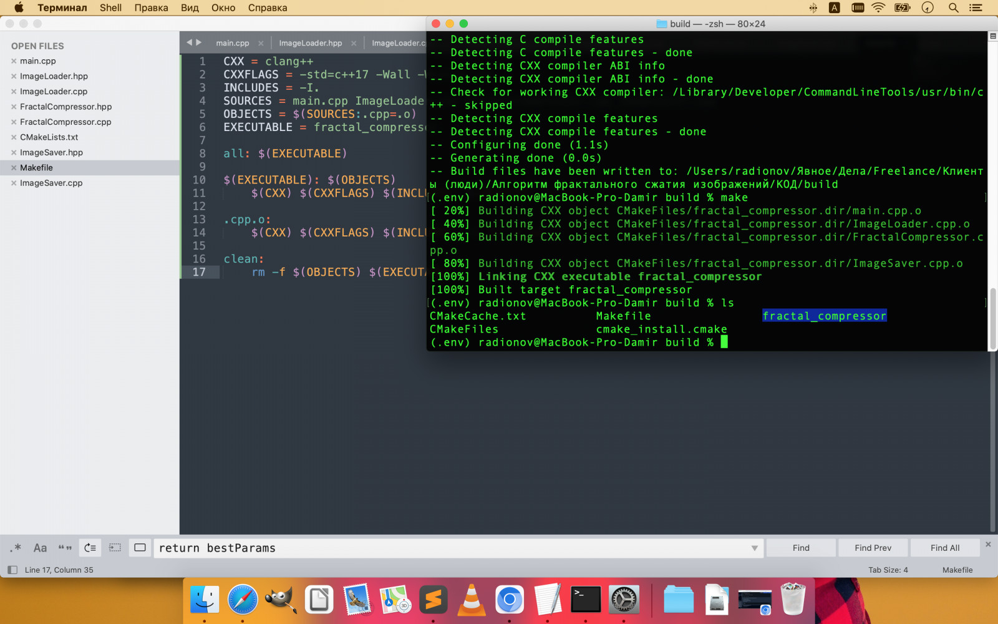The height and width of the screenshot is (624, 998).
Task: Open the Терминал application menu
Action: 62,7
